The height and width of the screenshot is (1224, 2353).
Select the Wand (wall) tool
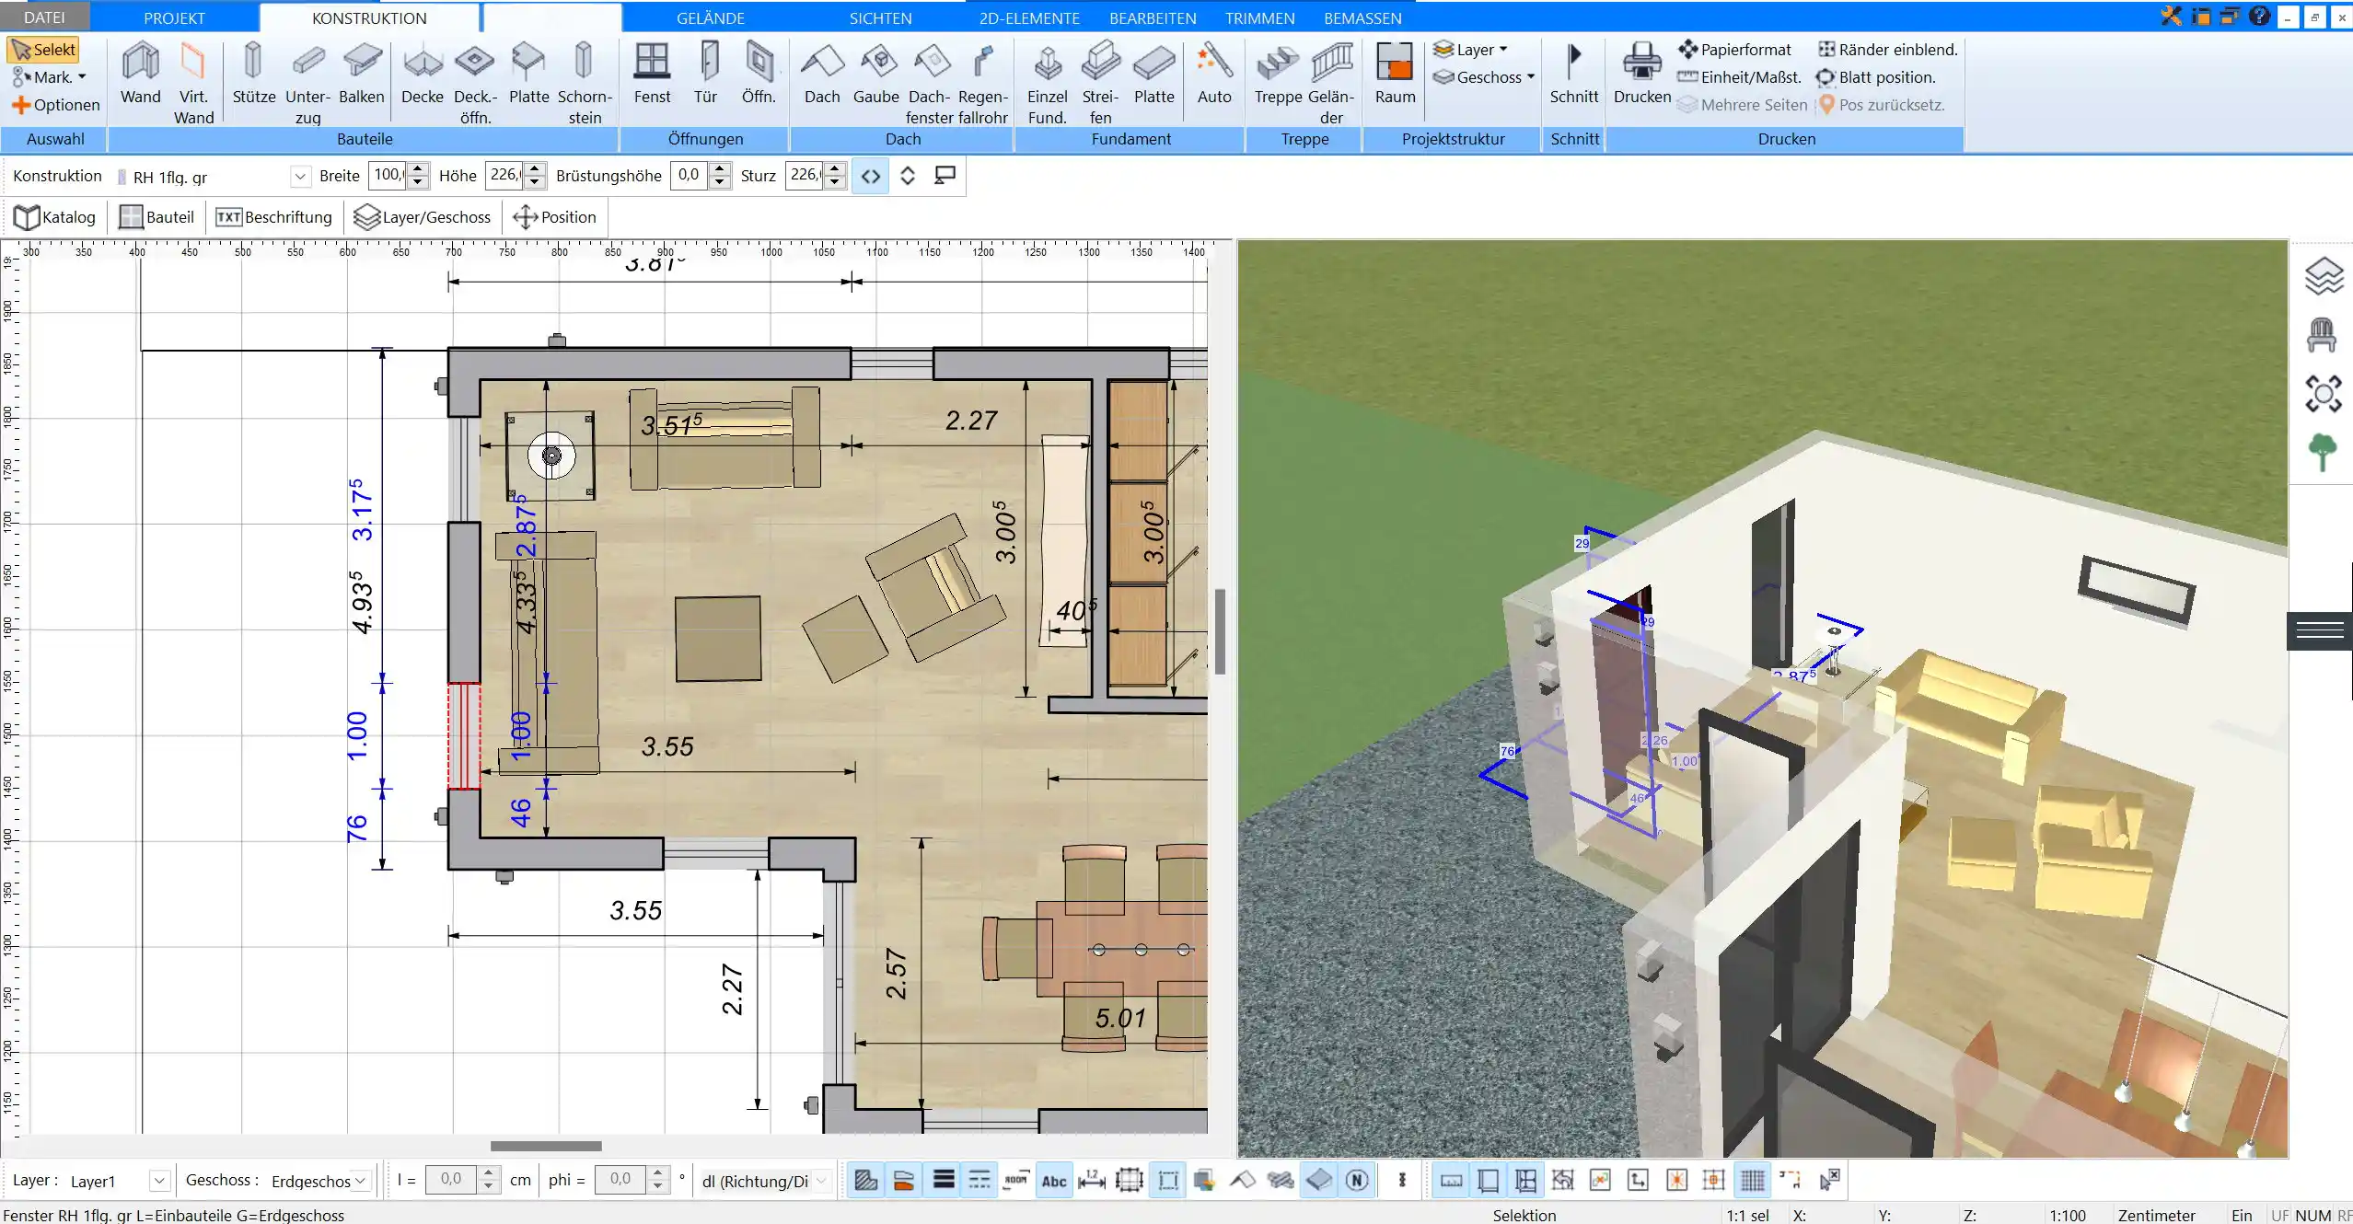click(x=140, y=74)
